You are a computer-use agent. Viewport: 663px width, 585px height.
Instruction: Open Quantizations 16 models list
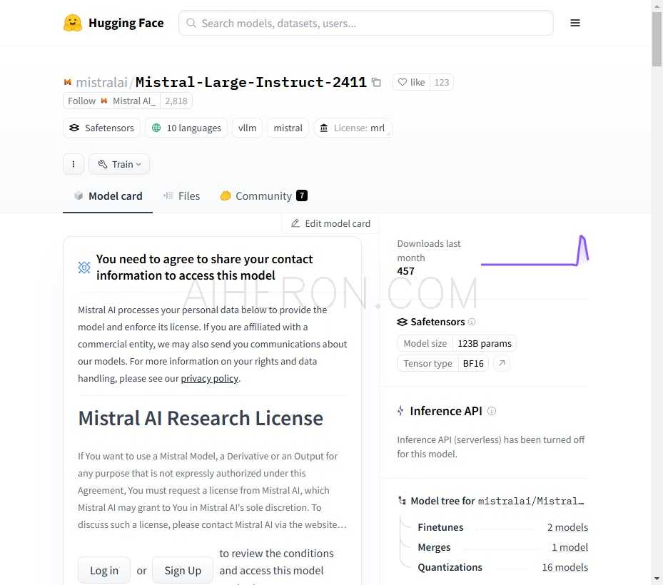tap(565, 567)
